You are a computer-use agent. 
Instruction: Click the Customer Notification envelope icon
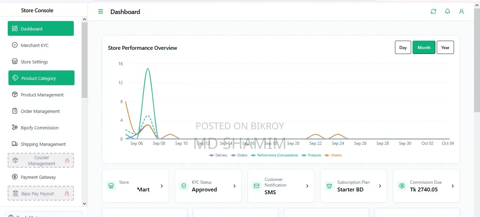257,186
